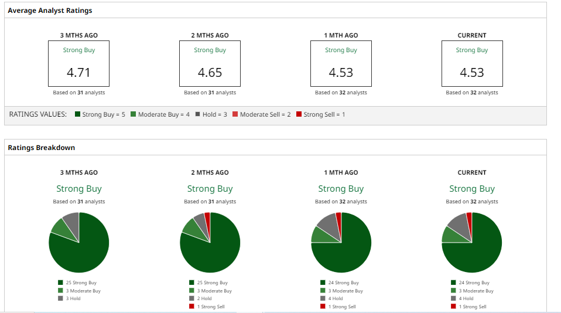Click the RATINGS VALUES label

coord(38,114)
